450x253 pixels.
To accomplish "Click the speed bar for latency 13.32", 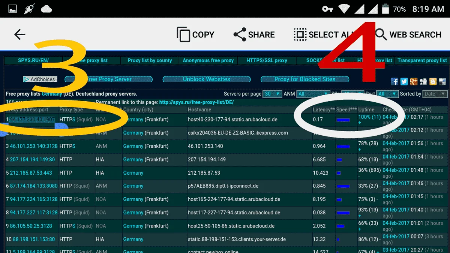I will 338,240.
